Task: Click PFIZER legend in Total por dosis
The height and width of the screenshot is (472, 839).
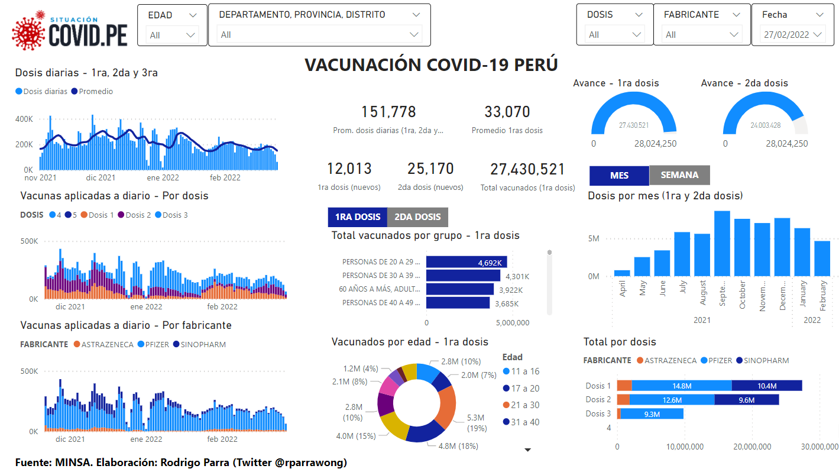Action: click(717, 360)
